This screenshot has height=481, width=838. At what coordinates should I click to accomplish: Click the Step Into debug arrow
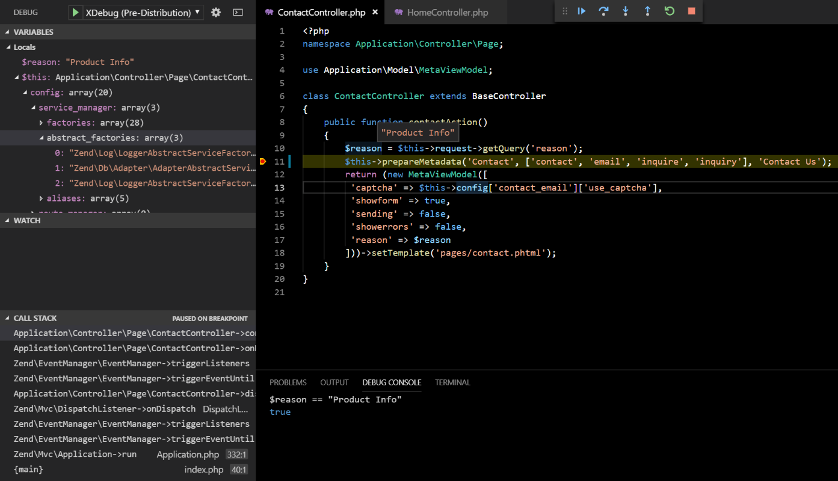click(x=626, y=11)
